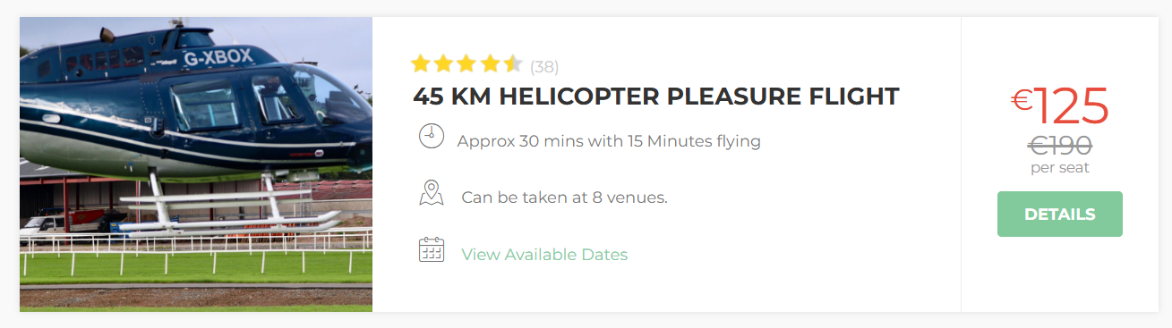Click the calendar icon beside available dates

pos(432,249)
